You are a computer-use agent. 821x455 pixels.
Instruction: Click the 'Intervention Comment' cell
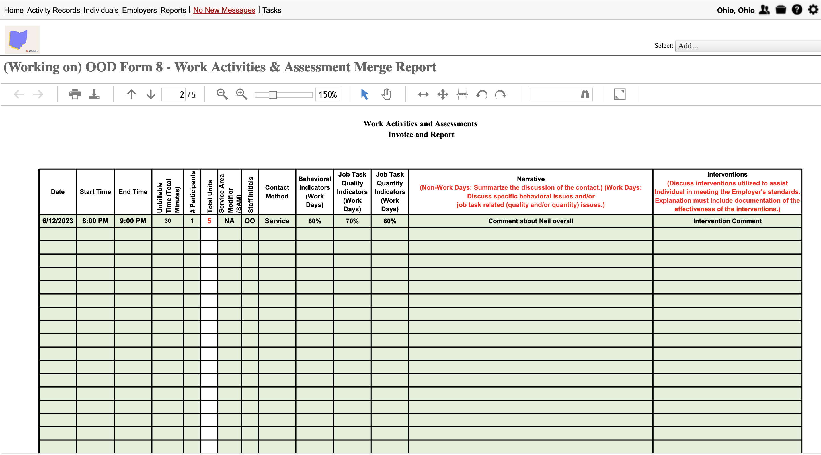point(727,221)
